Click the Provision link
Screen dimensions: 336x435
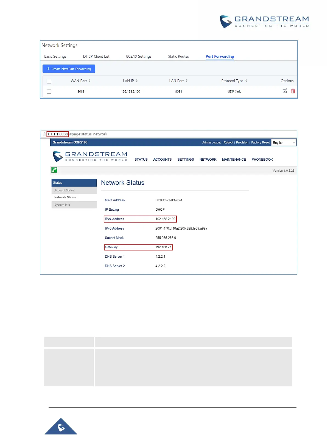click(x=242, y=143)
